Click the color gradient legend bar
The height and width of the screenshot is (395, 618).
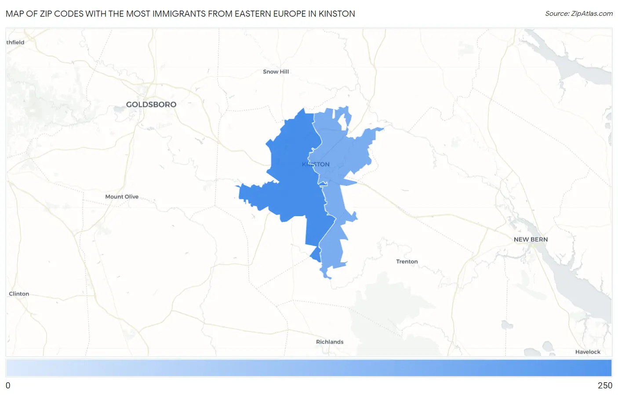pos(309,368)
